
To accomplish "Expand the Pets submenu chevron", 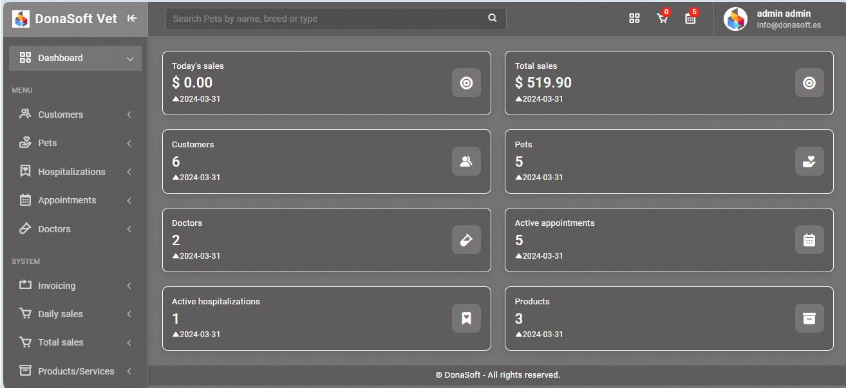I will tap(129, 143).
